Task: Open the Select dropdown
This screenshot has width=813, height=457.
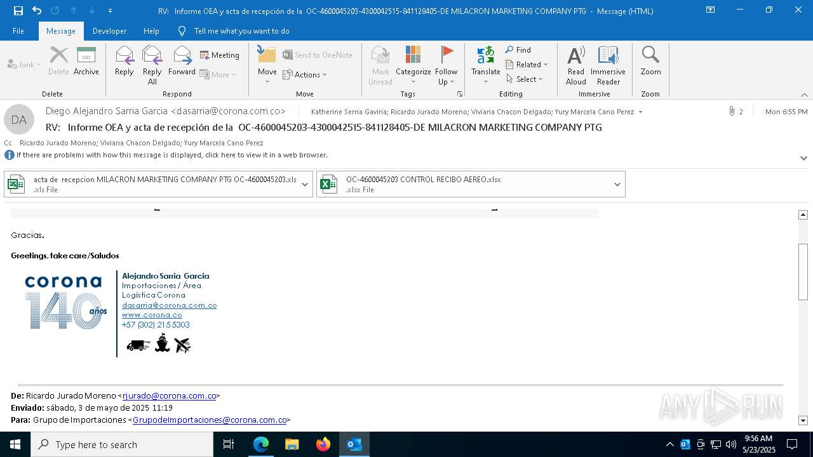Action: pos(525,79)
